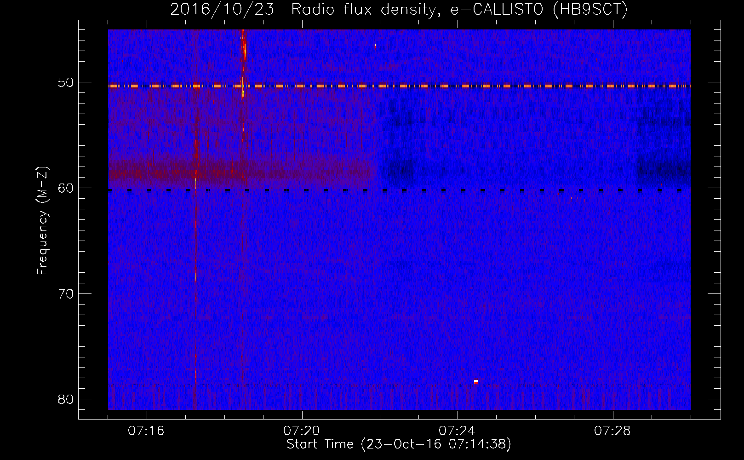
Task: Click the 80 frequency tick label
Action: (x=66, y=399)
